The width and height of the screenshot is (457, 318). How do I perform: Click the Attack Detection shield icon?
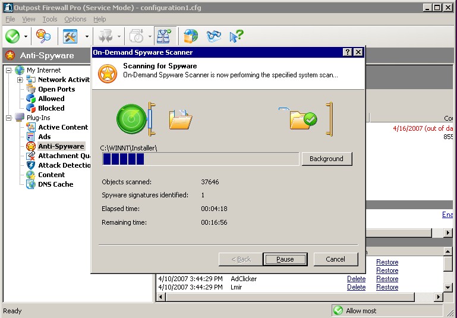pos(30,165)
